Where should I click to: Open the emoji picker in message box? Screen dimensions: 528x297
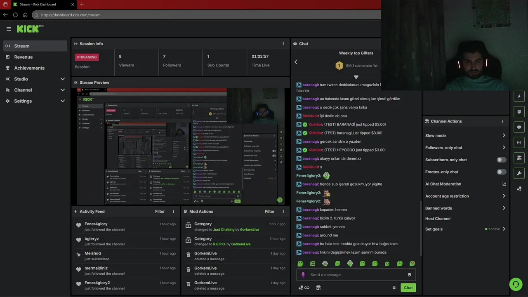pos(409,275)
